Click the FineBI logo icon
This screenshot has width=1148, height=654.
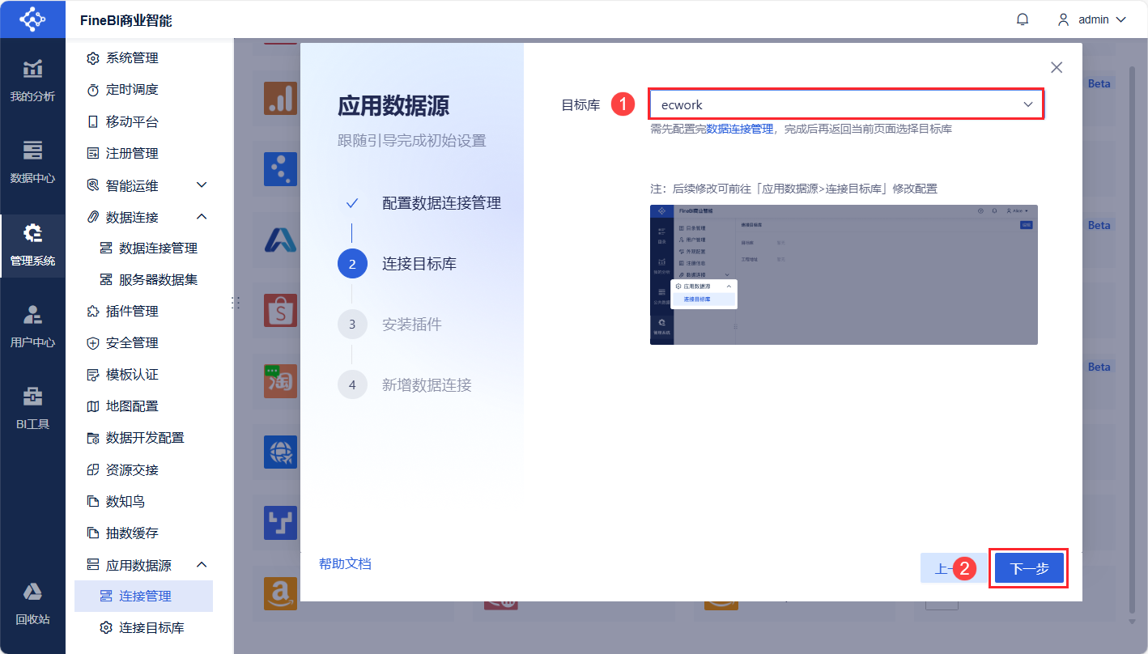tap(32, 19)
